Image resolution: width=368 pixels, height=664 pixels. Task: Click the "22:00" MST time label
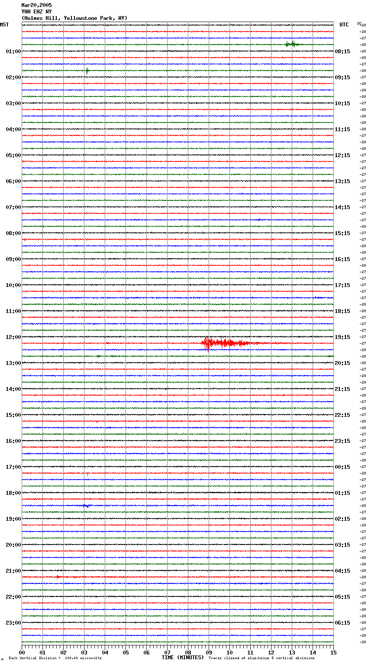click(13, 597)
